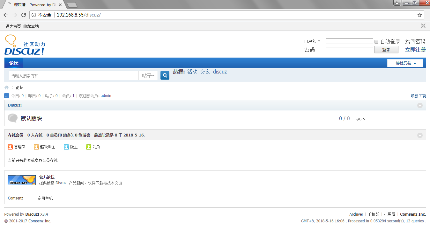
Task: Open a new browser tab
Action: click(x=72, y=5)
